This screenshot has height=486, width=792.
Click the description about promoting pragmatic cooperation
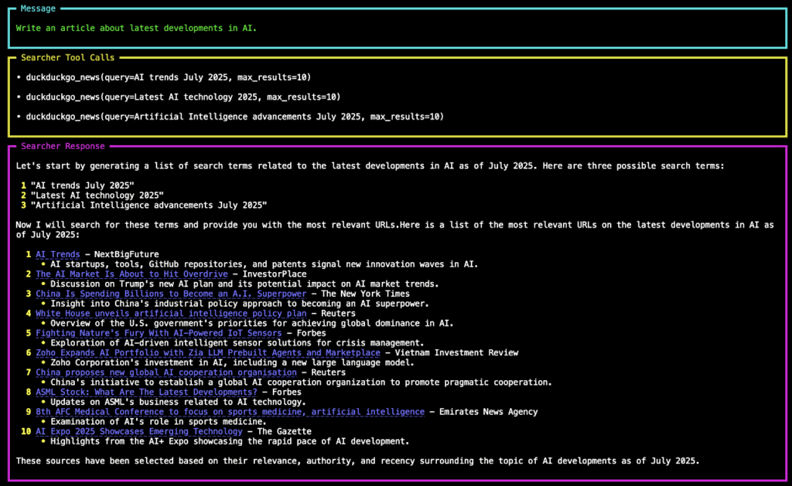pos(301,382)
